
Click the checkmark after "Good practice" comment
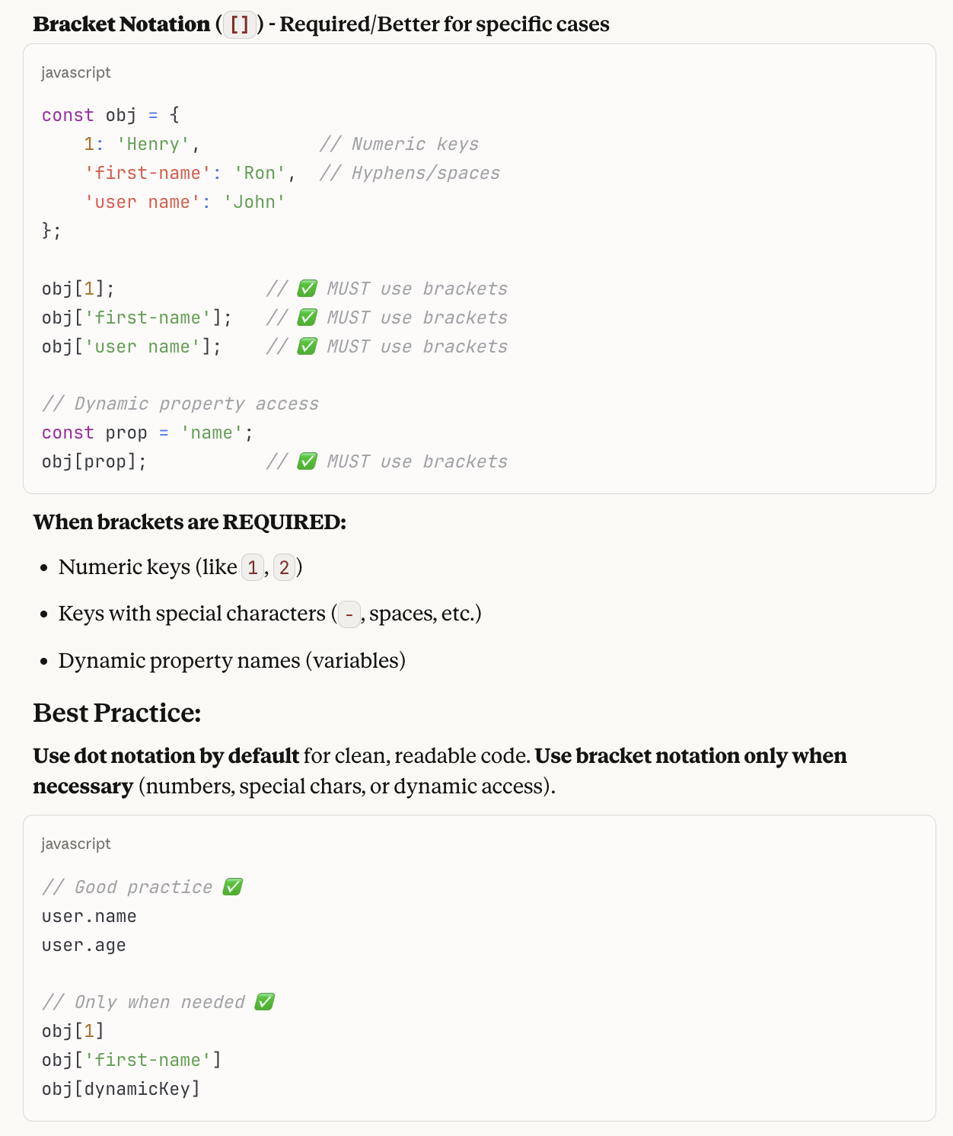pyautogui.click(x=233, y=887)
